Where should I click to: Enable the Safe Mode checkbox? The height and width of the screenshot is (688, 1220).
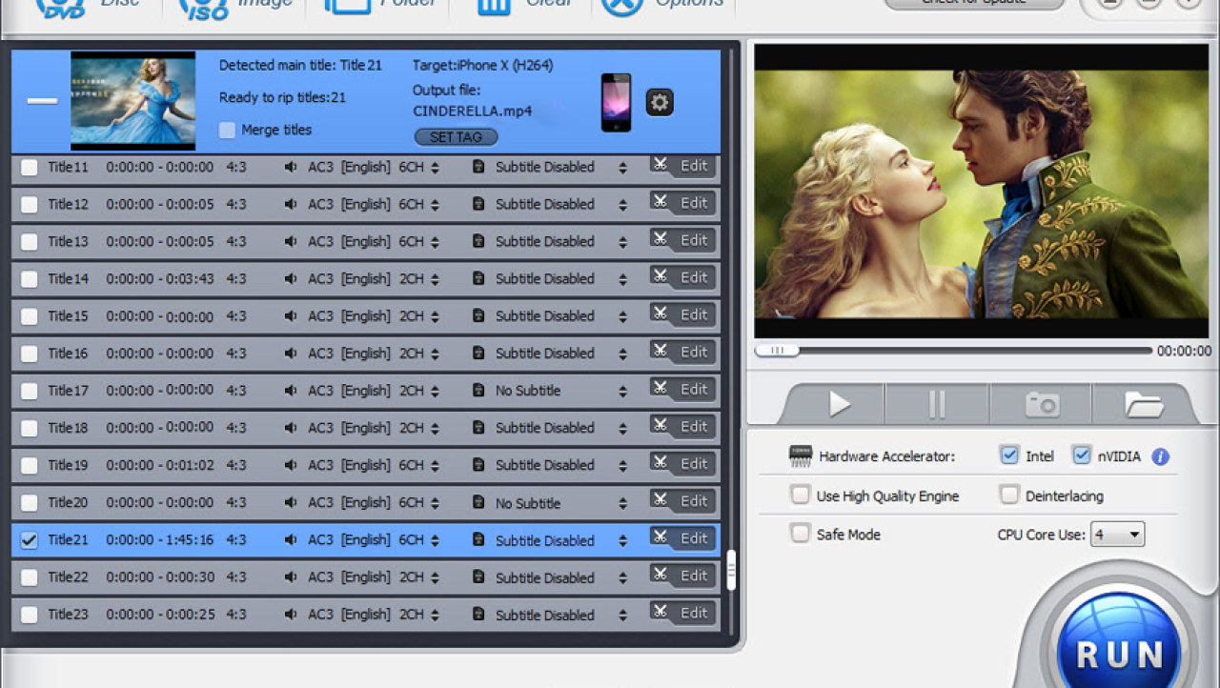[x=800, y=534]
